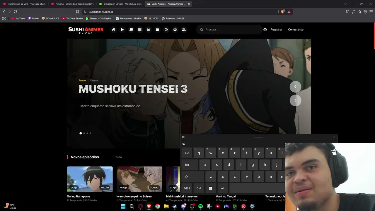Show previous carousel slide
The image size is (375, 211).
pyautogui.click(x=295, y=87)
